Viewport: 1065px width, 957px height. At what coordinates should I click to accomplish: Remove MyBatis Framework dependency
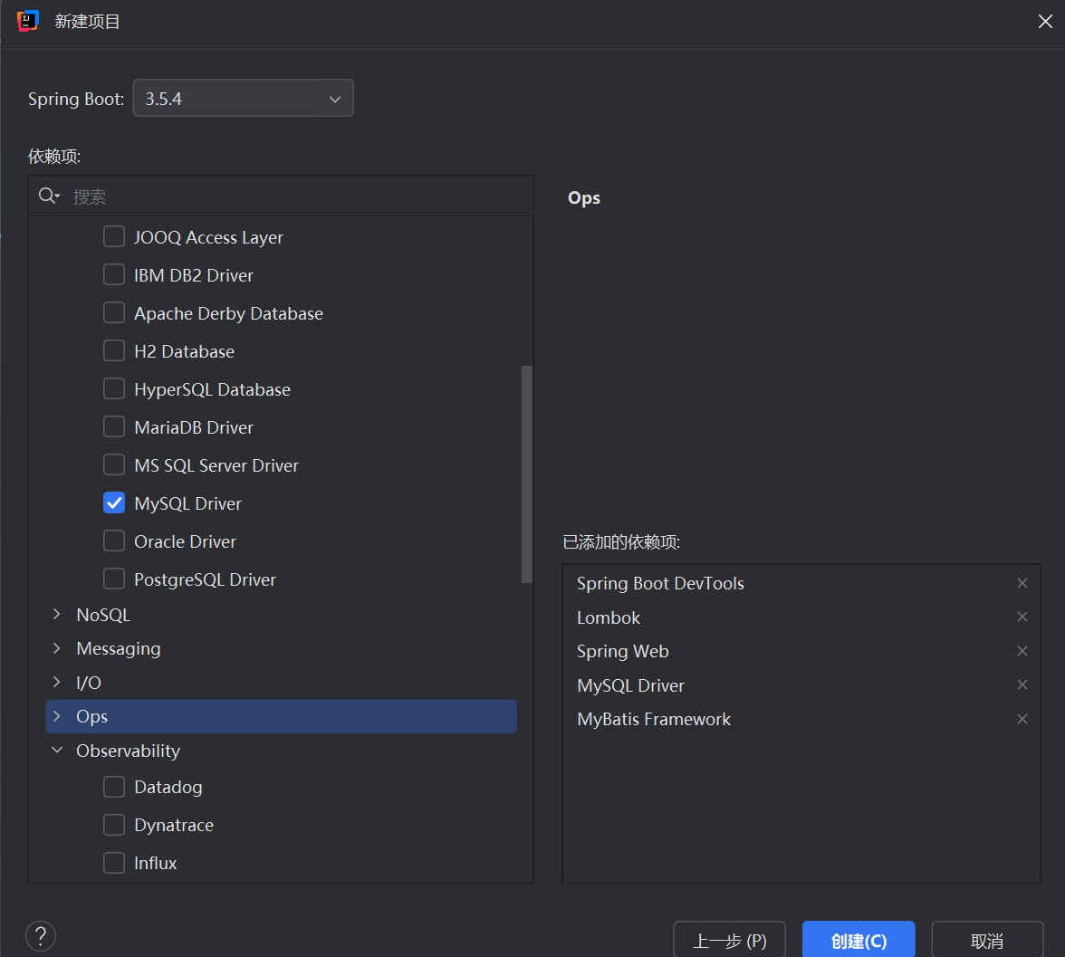pos(1022,719)
